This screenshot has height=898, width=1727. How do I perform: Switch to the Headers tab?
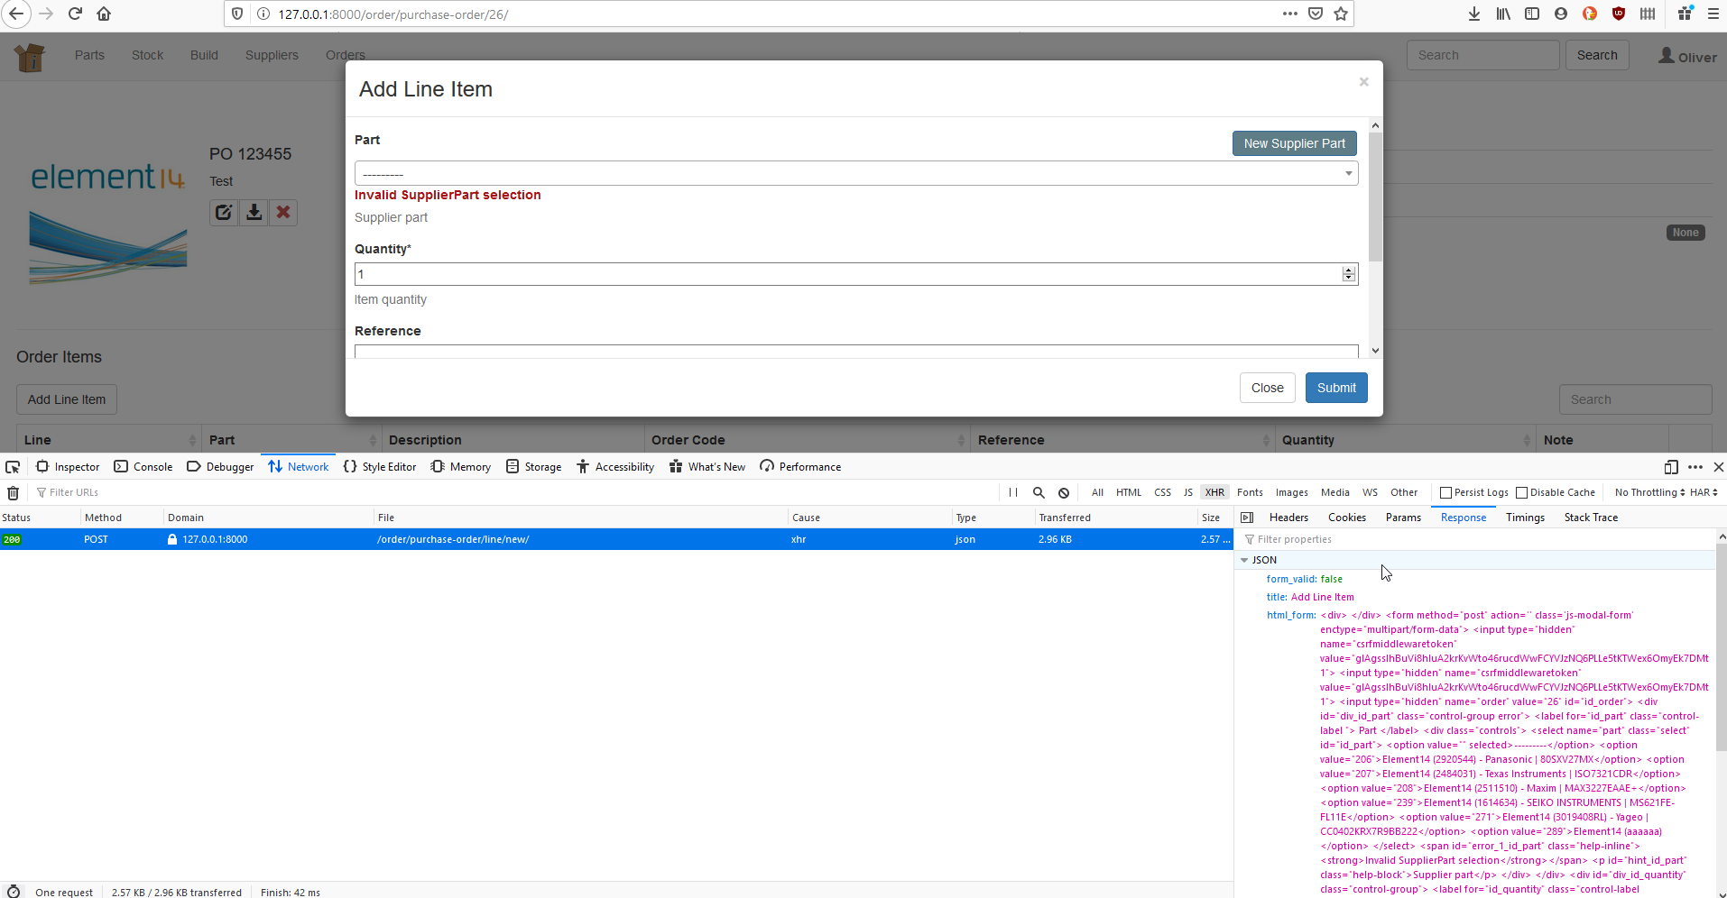coord(1288,517)
